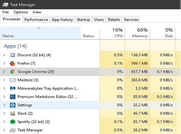Click the Discord app icon
This screenshot has width=181, height=134.
pyautogui.click(x=13, y=55)
